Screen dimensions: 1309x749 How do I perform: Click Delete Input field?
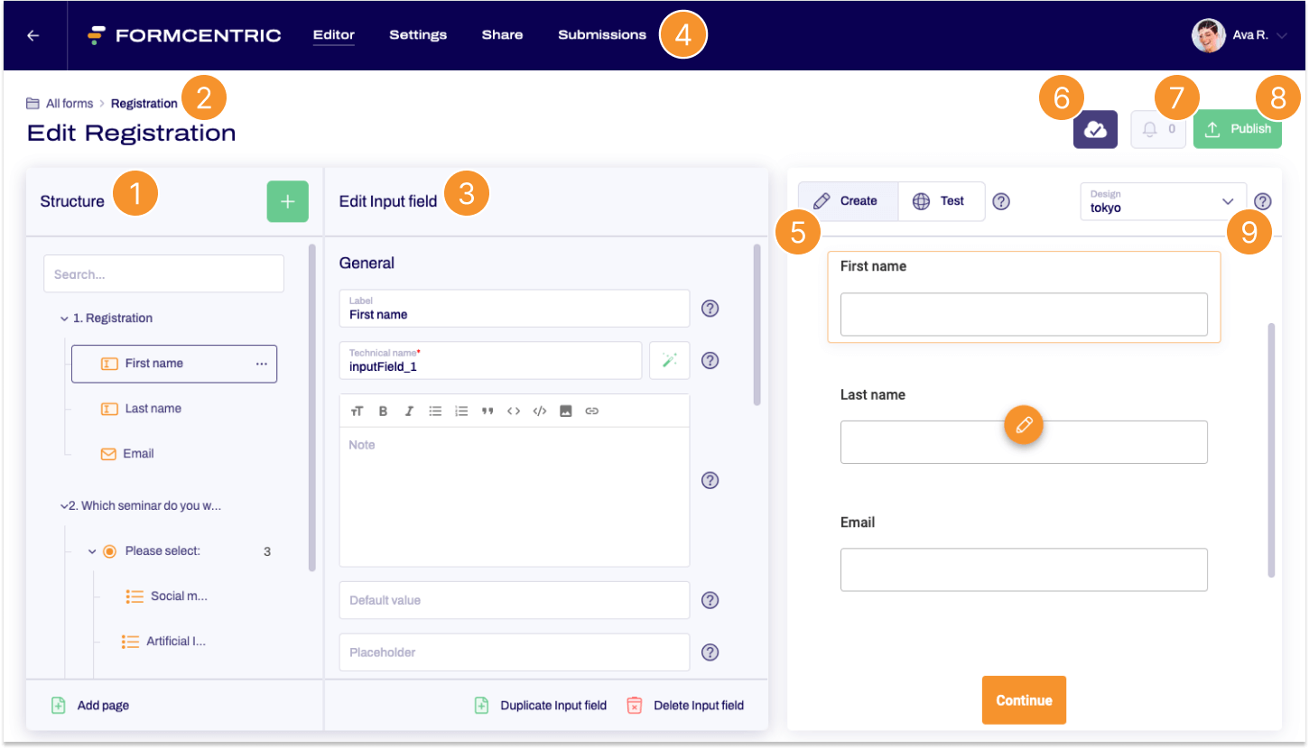click(x=686, y=706)
